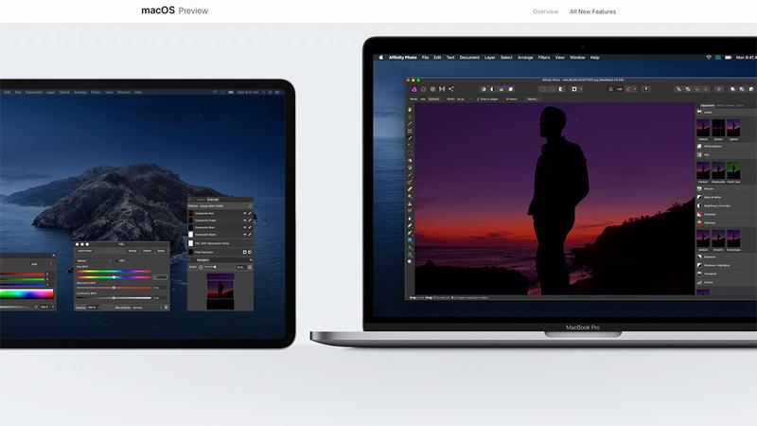Apply the Lighten levels preset thumbnail
The image size is (757, 426).
coord(733,128)
